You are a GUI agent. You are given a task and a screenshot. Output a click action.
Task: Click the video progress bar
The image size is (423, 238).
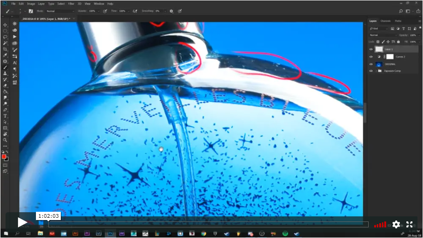208,224
